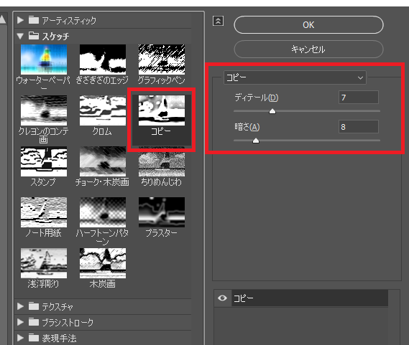Select the プラスター filter thumbnail
Viewport: 409px width, 345px height.
(x=162, y=212)
